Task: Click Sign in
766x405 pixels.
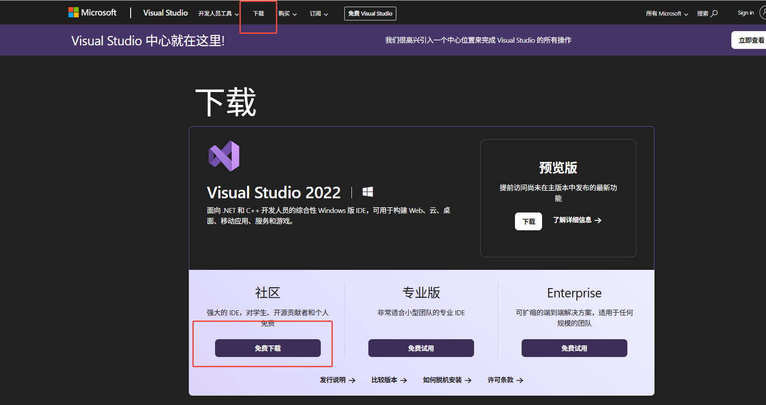Action: click(x=746, y=13)
